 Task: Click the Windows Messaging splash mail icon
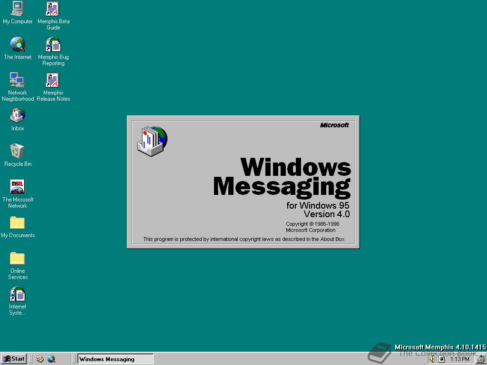[x=153, y=141]
